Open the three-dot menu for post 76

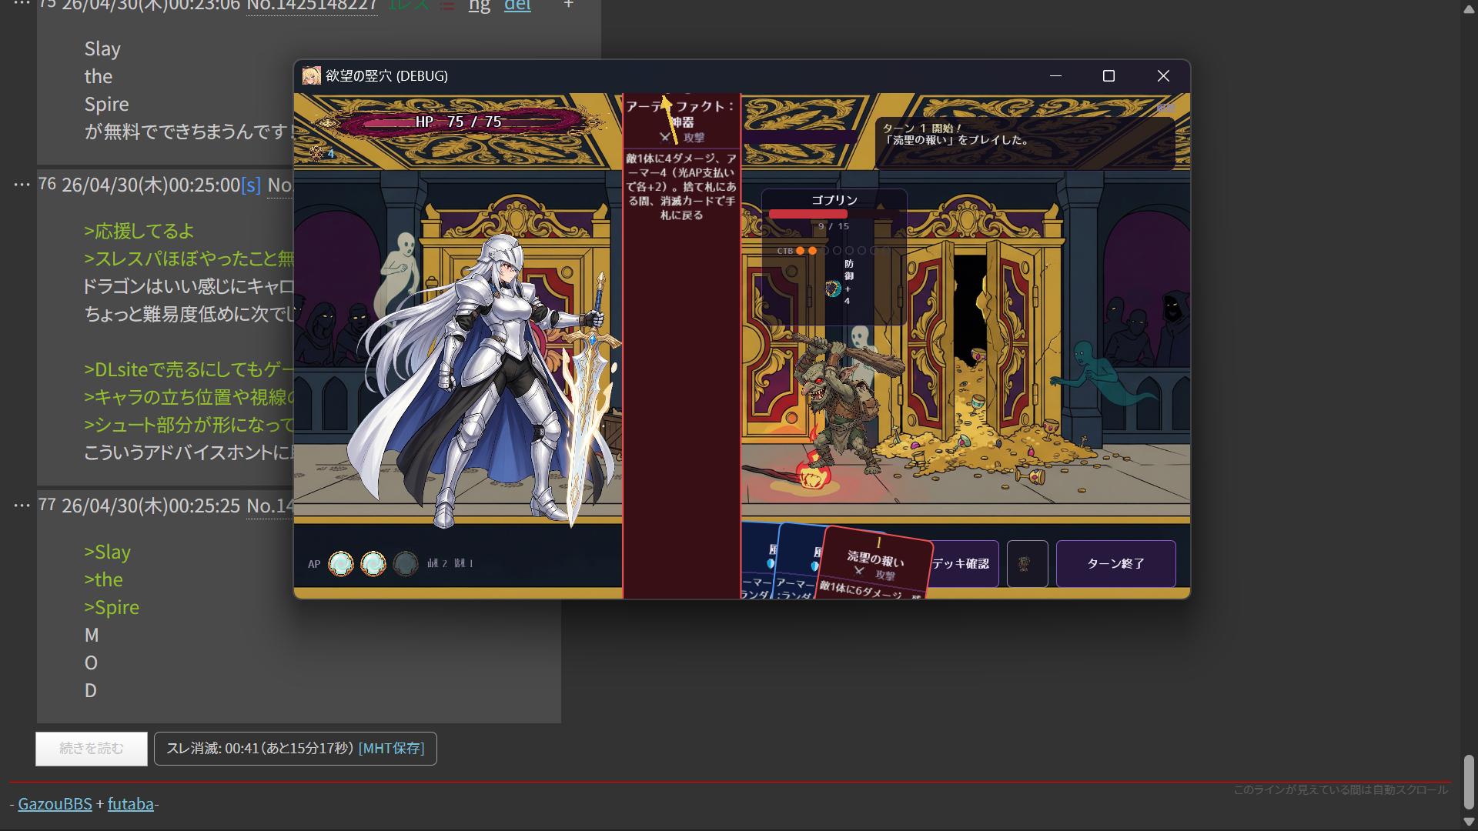pyautogui.click(x=22, y=185)
